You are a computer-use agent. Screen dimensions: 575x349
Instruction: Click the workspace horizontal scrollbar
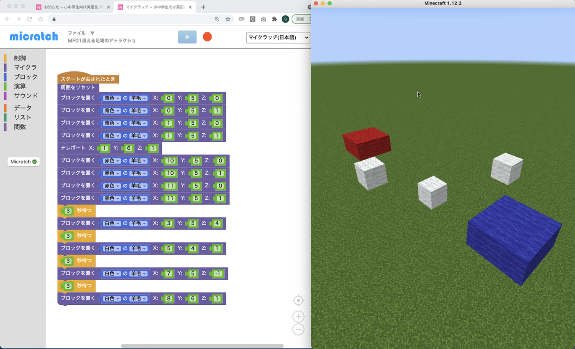202,346
